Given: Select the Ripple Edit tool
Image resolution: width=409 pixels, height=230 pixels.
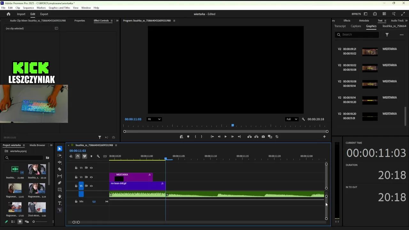Looking at the screenshot, I should (60, 162).
